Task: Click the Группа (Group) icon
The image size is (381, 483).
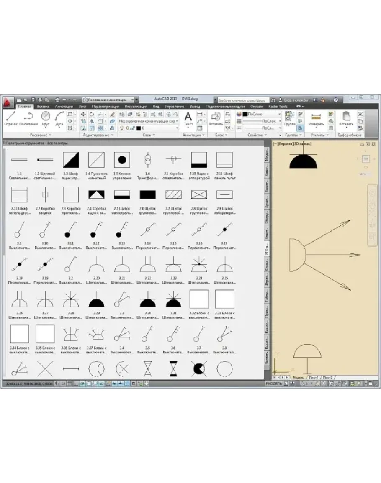Action: coord(290,118)
